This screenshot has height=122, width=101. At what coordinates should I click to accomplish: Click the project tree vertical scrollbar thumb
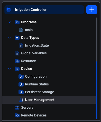[97, 90]
